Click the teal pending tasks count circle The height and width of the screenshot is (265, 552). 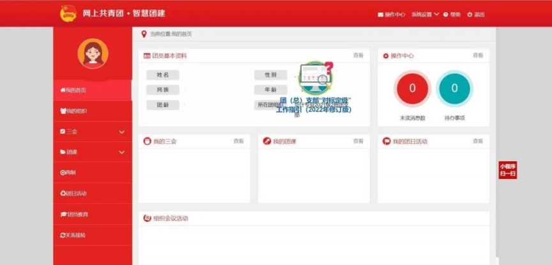pos(454,89)
